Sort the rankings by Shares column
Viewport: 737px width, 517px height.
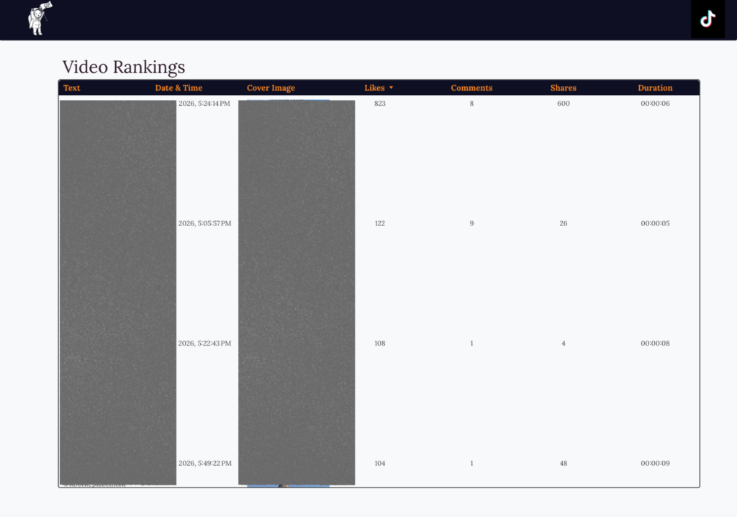[x=563, y=88]
